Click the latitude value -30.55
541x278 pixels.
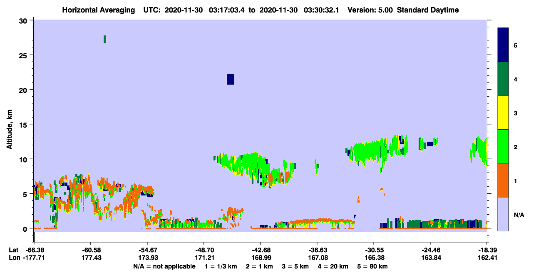(x=374, y=250)
